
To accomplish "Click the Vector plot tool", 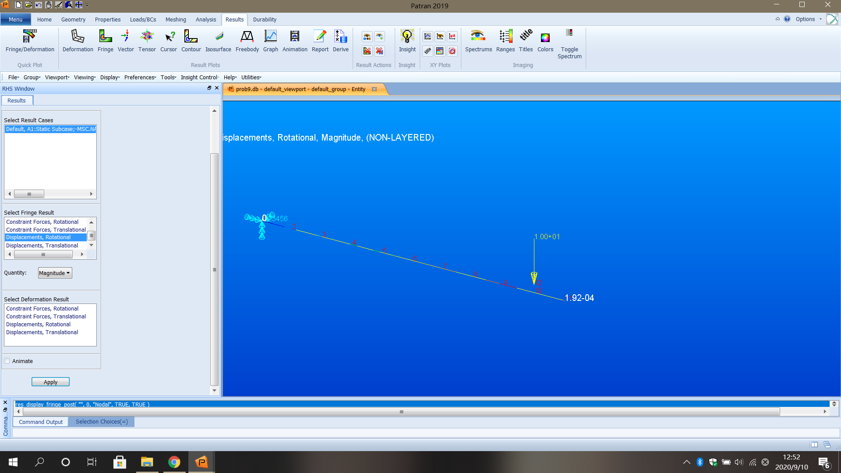I will [126, 40].
